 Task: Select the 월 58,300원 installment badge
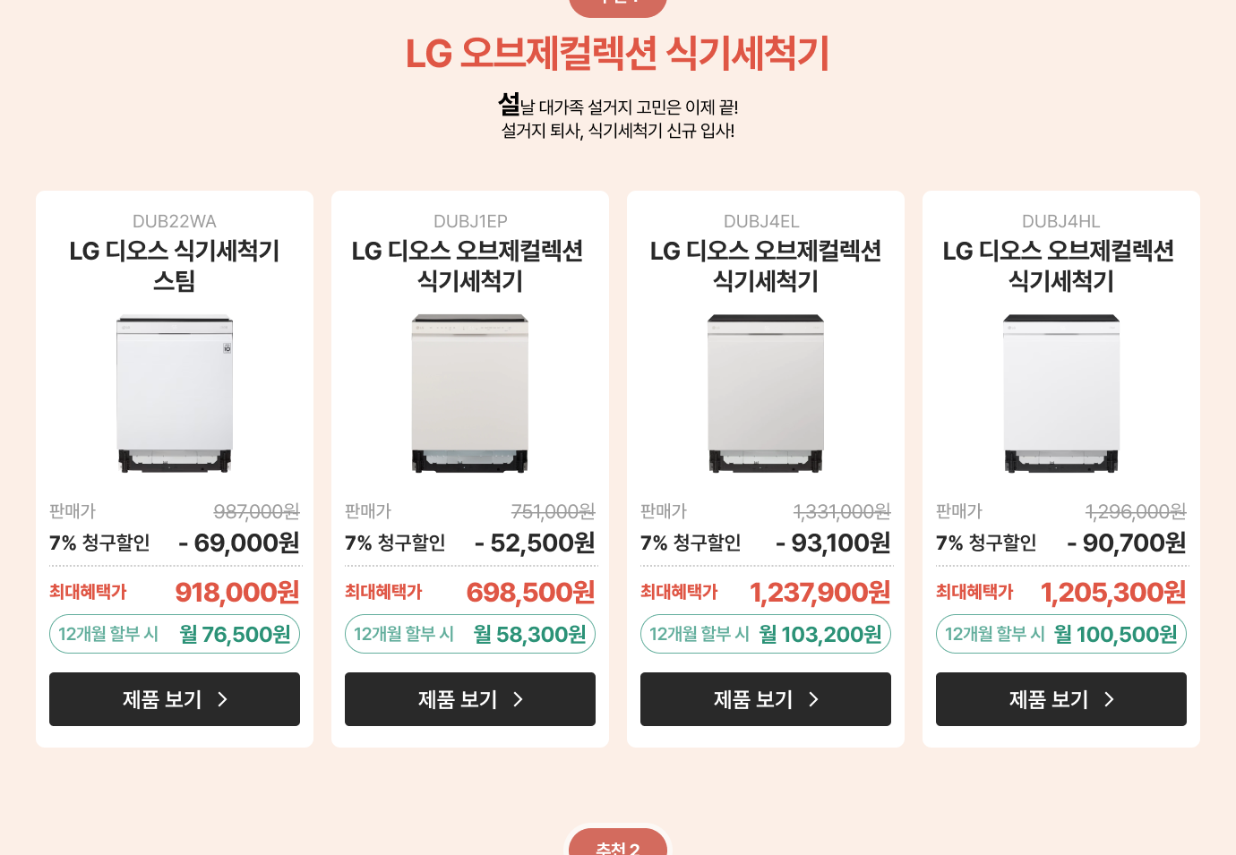pos(470,634)
